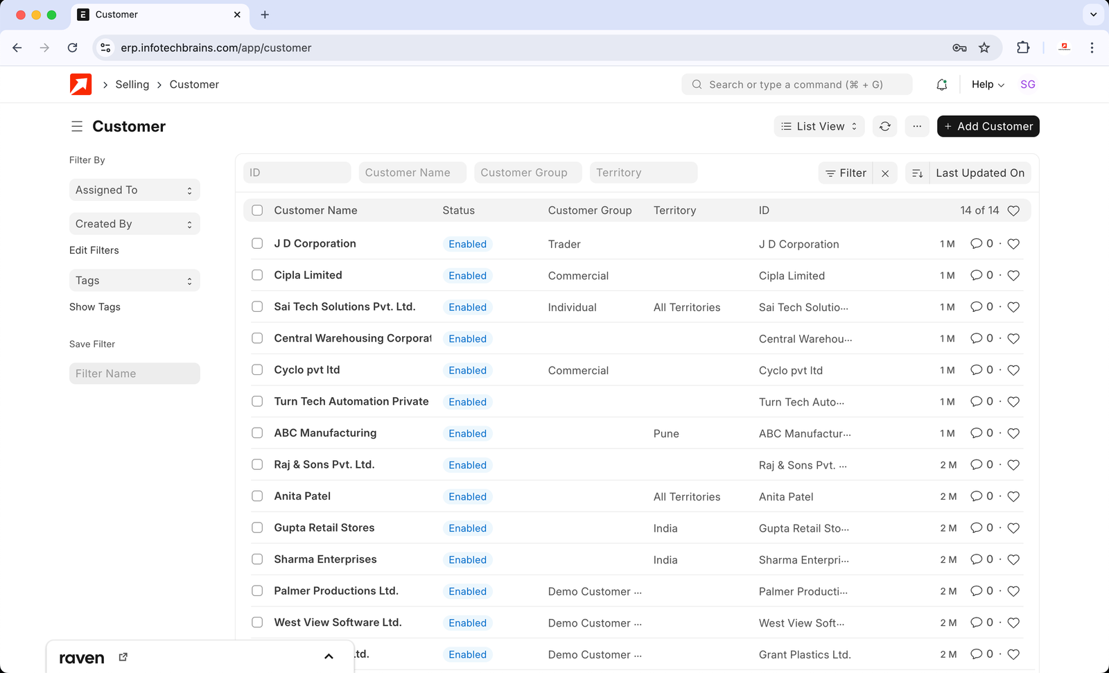1109x673 pixels.
Task: Like the Cipla Limited row heart
Action: pos(1013,276)
